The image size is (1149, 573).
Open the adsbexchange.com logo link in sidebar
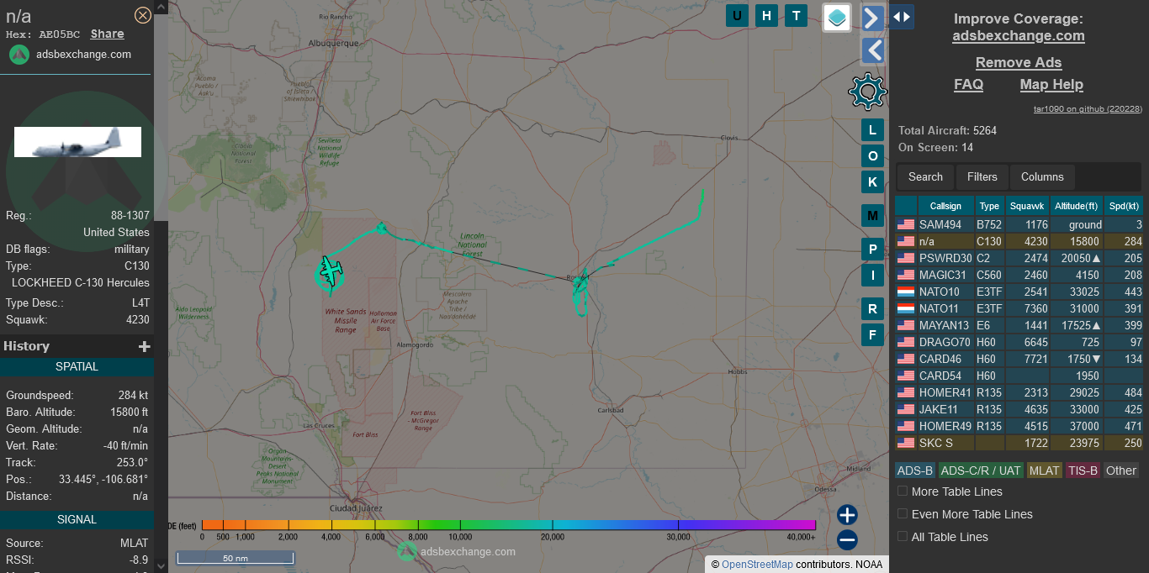[71, 55]
